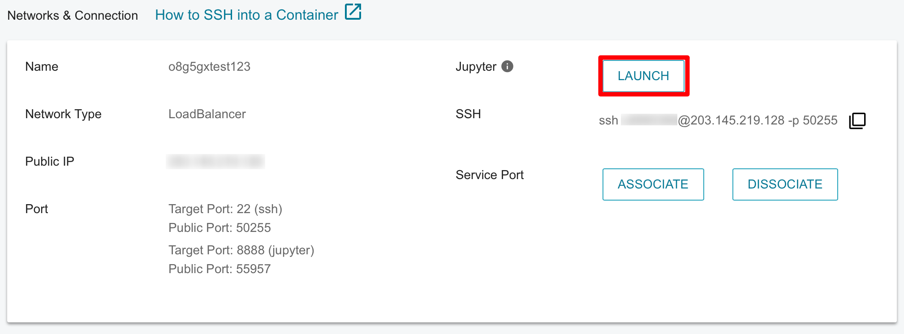
Task: Click Public Port: 50255 text
Action: 220,228
